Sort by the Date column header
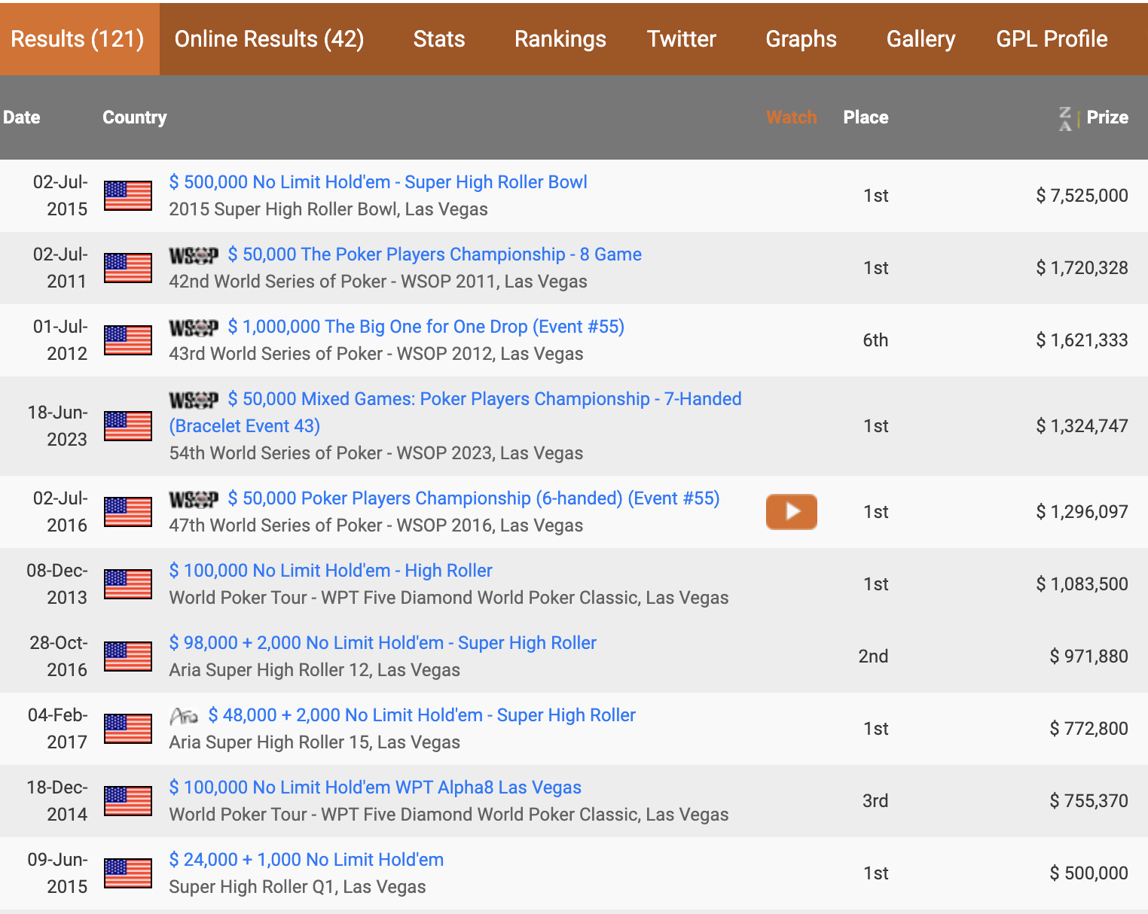The image size is (1148, 914). tap(22, 117)
